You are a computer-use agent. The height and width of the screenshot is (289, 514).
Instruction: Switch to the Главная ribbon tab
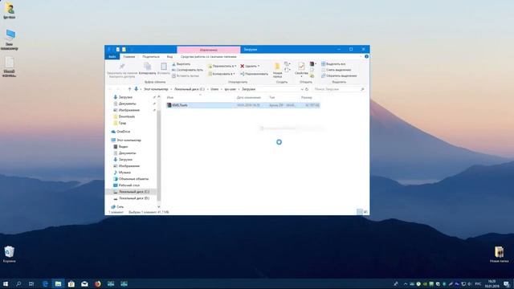point(129,57)
